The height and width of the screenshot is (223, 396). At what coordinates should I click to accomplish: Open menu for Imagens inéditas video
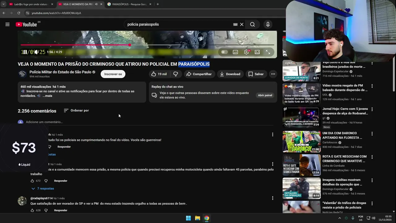pyautogui.click(x=372, y=180)
